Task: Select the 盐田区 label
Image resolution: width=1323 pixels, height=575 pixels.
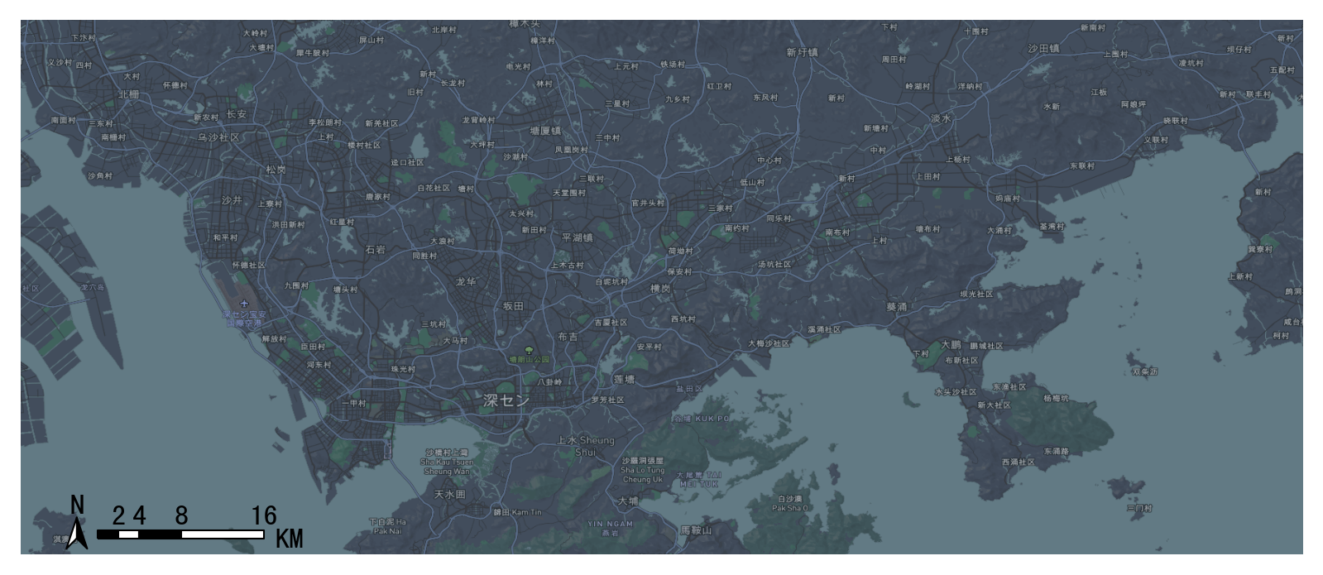Action: pyautogui.click(x=689, y=388)
